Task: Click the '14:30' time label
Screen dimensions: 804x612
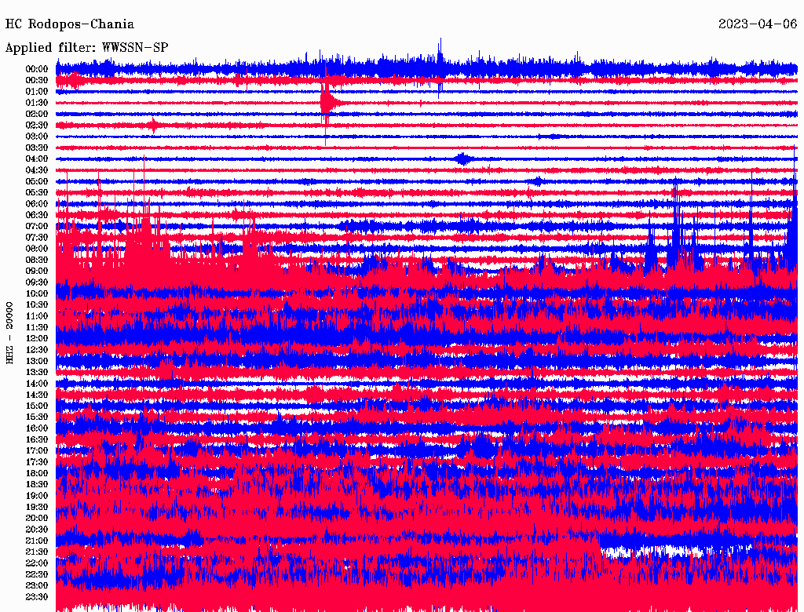Action: [x=37, y=395]
